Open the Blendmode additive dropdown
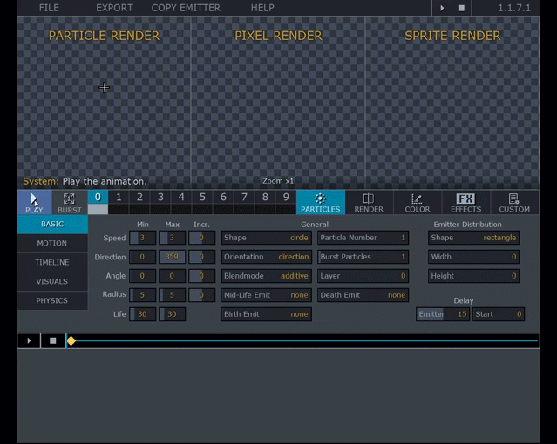The height and width of the screenshot is (444, 557). [267, 276]
